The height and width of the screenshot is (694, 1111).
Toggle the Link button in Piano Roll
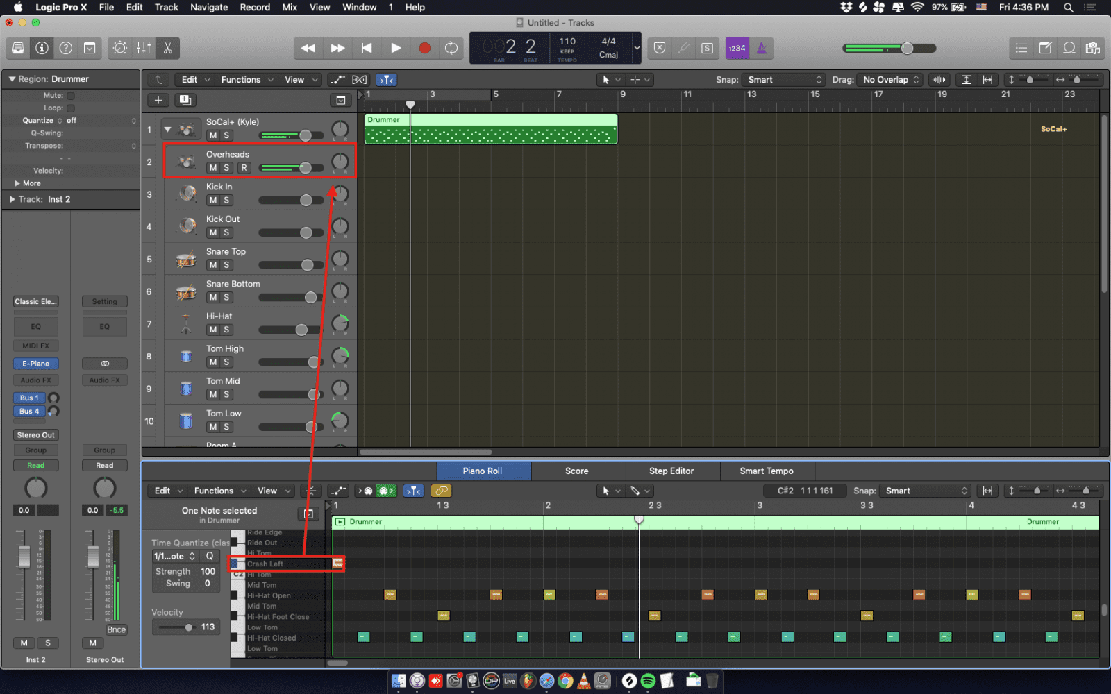click(442, 491)
